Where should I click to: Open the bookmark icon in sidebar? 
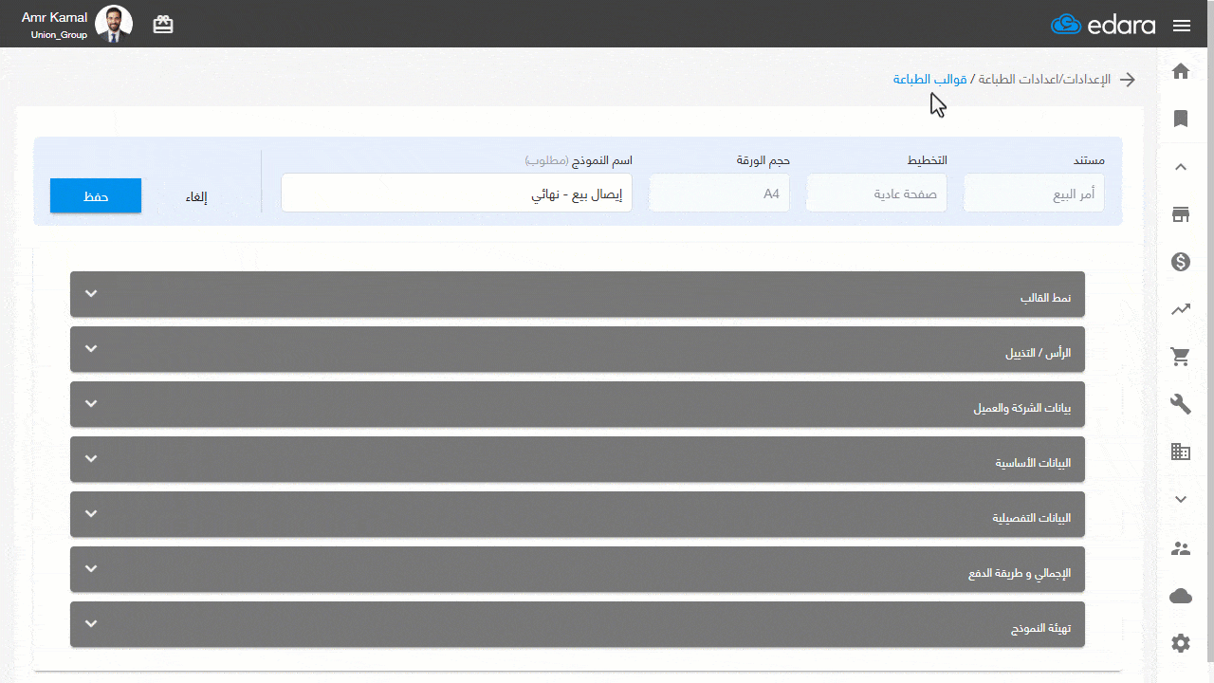[1181, 119]
